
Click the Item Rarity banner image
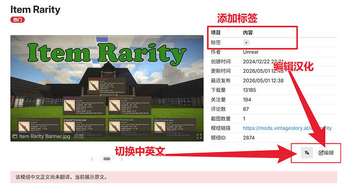[x=107, y=88]
